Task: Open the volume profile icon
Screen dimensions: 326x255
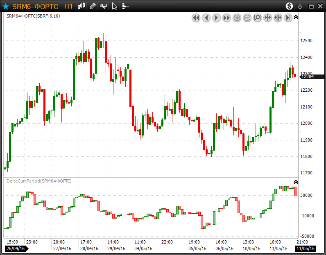Action: pyautogui.click(x=125, y=6)
